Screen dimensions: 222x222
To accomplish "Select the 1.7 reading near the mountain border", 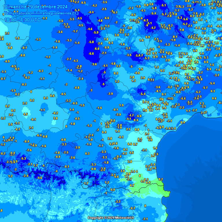I will point(86,183).
